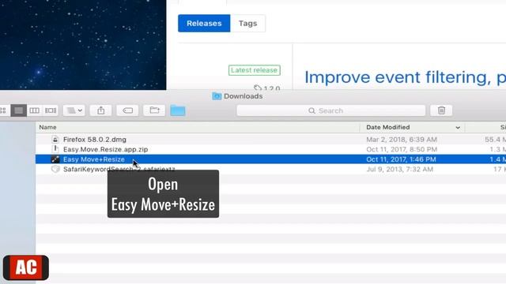Image resolution: width=506 pixels, height=284 pixels.
Task: Click the New Folder toolbar icon
Action: click(154, 110)
